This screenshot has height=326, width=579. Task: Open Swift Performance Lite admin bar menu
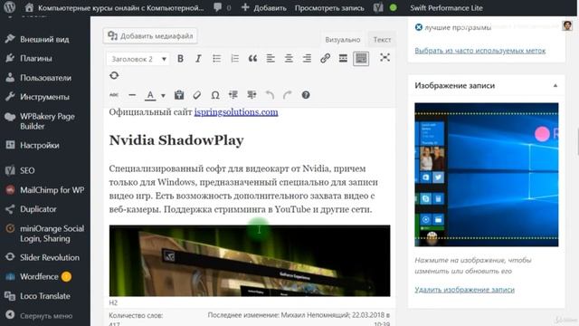446,8
